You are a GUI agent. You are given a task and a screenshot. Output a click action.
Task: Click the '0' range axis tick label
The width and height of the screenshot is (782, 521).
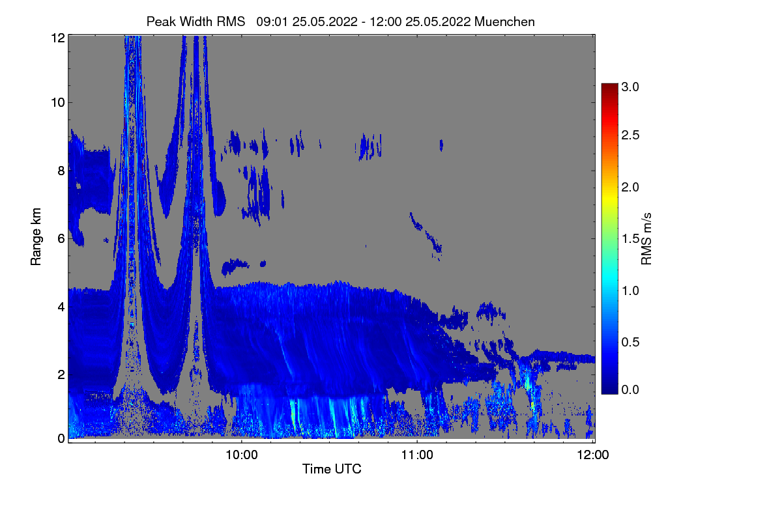pos(60,438)
